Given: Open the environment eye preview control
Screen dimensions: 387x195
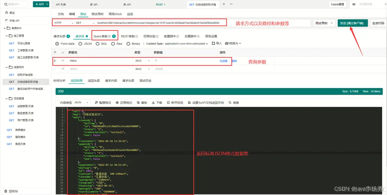Looking at the screenshot, I should [x=353, y=4].
